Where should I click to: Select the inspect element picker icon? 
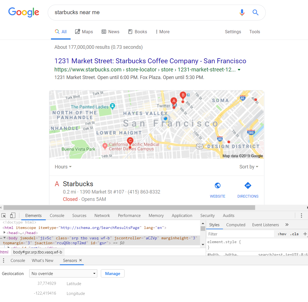(4, 216)
